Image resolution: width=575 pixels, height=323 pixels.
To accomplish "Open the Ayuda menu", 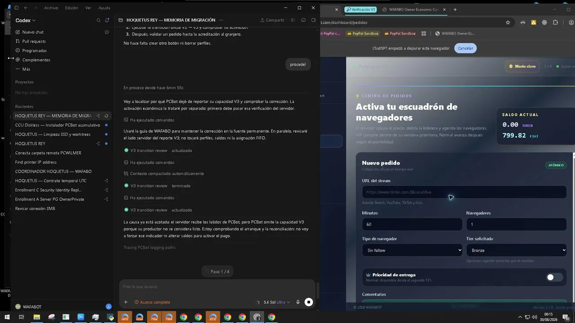I will [104, 8].
